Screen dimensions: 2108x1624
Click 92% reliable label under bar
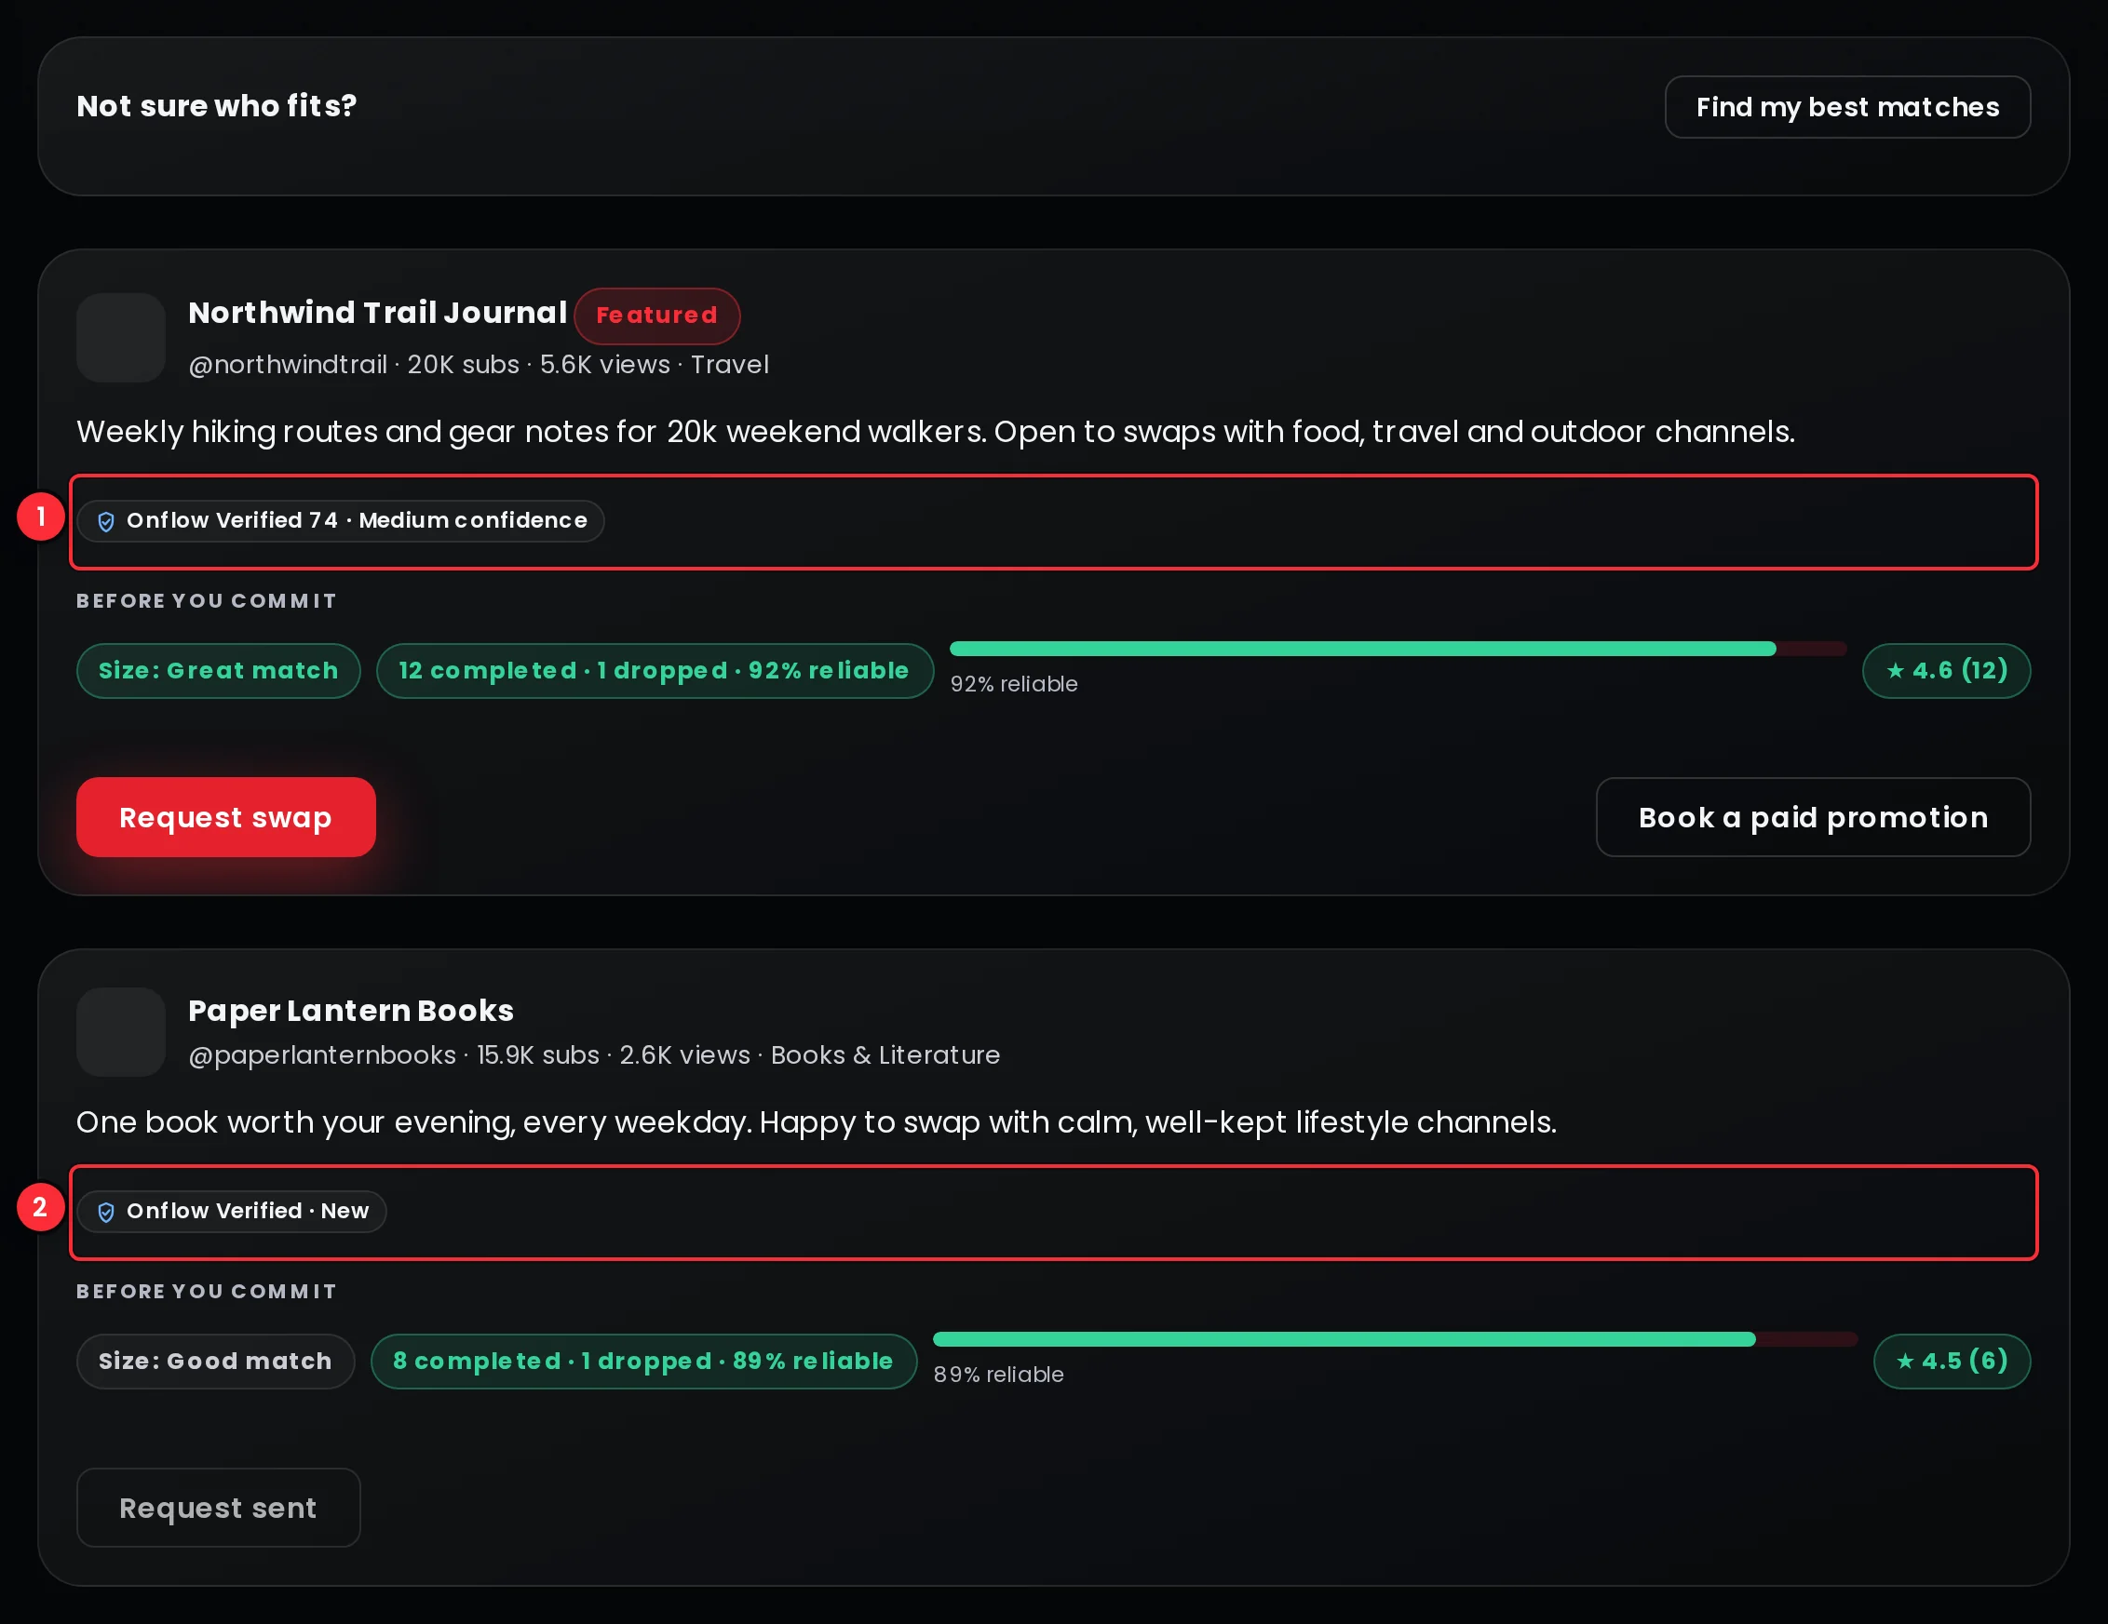[x=1013, y=684]
